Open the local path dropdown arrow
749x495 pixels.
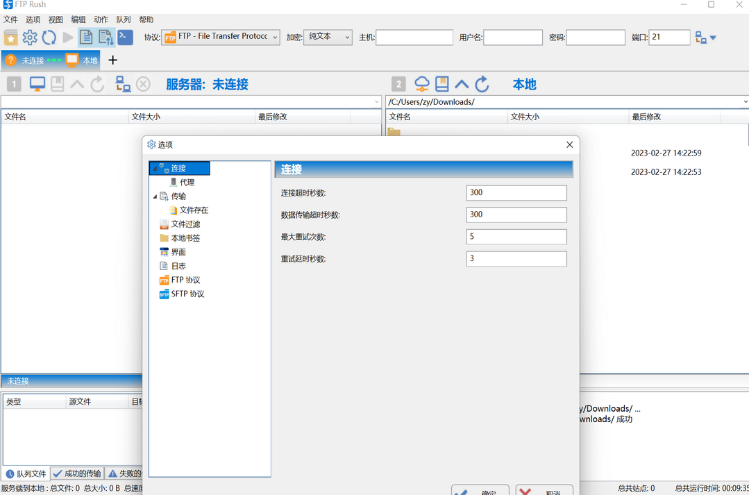pos(745,102)
